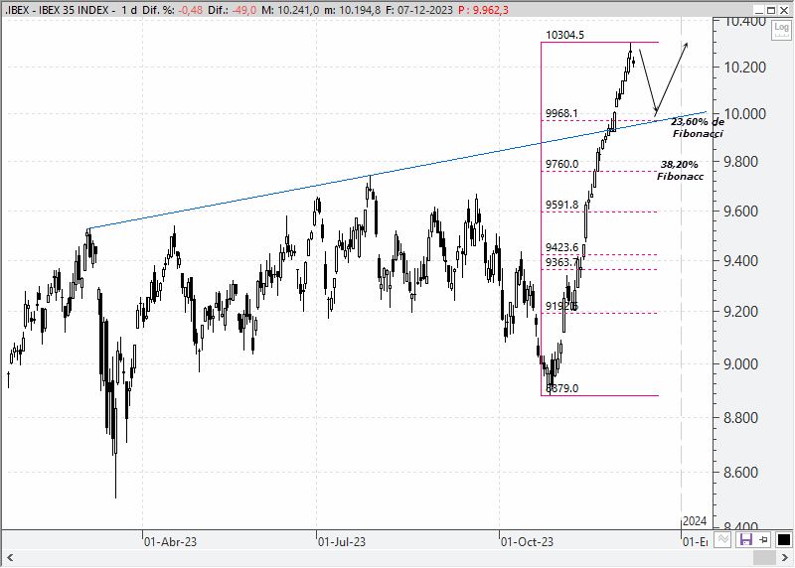795x568 pixels.
Task: Click the horizontal scrollbar thumb
Action: (764, 558)
